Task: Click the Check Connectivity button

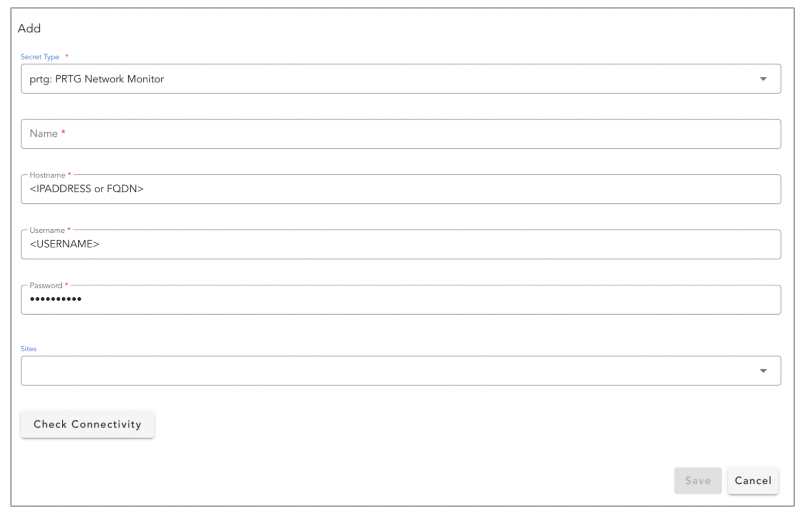Action: coord(87,424)
